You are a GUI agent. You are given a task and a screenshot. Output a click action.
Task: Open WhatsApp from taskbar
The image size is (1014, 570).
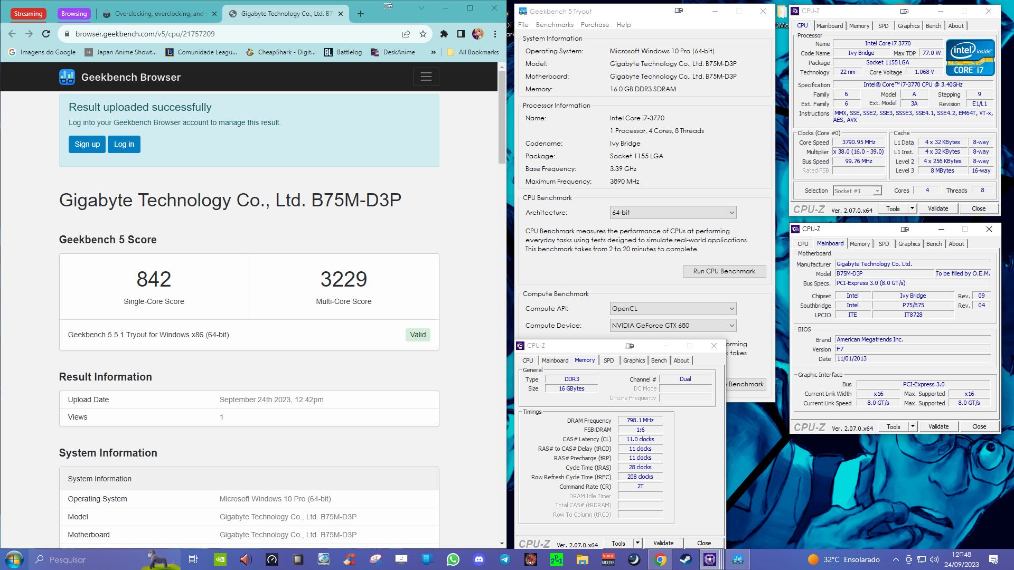453,559
